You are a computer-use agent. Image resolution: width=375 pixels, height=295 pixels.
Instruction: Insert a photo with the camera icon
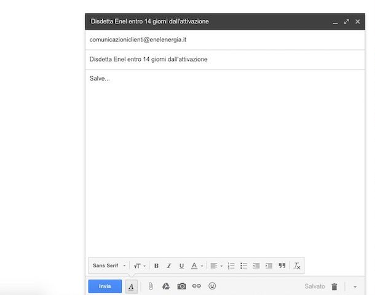(x=181, y=286)
